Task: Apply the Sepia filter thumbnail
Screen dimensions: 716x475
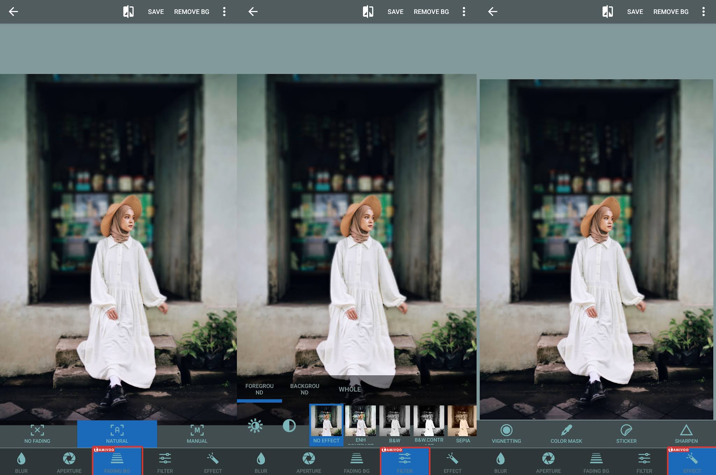Action: (x=462, y=421)
